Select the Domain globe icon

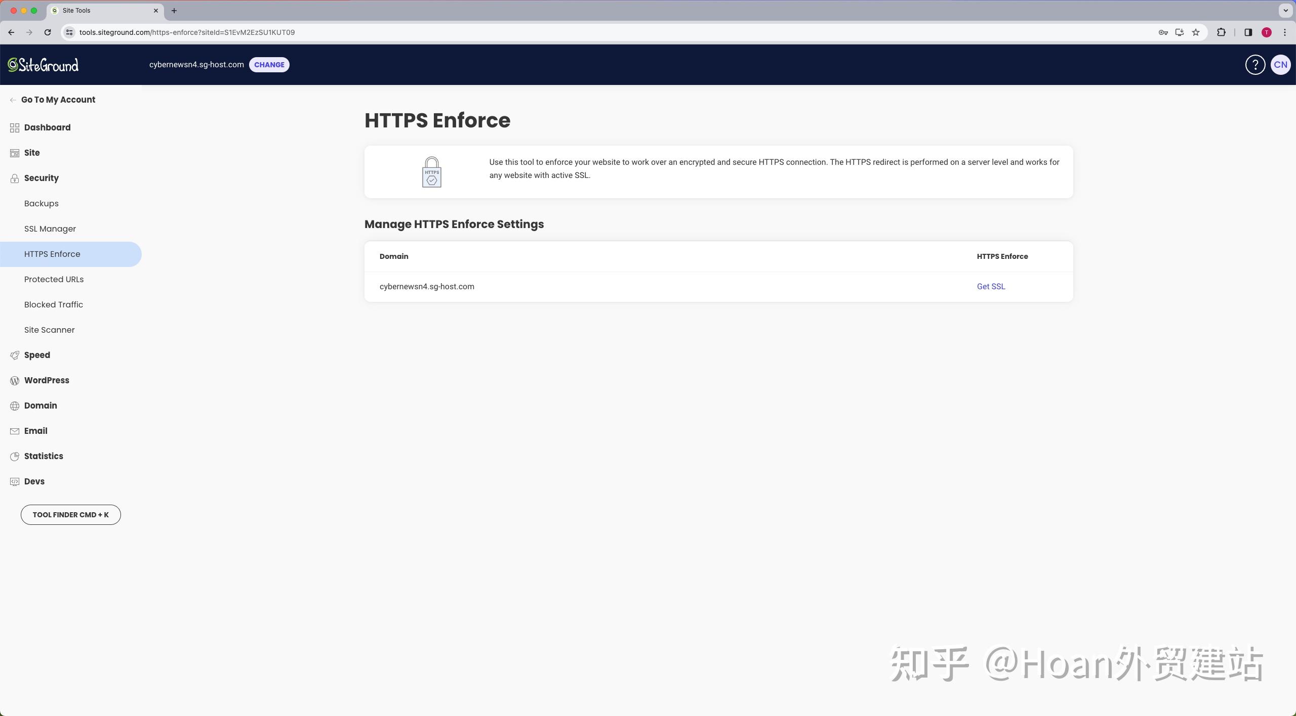(x=14, y=405)
